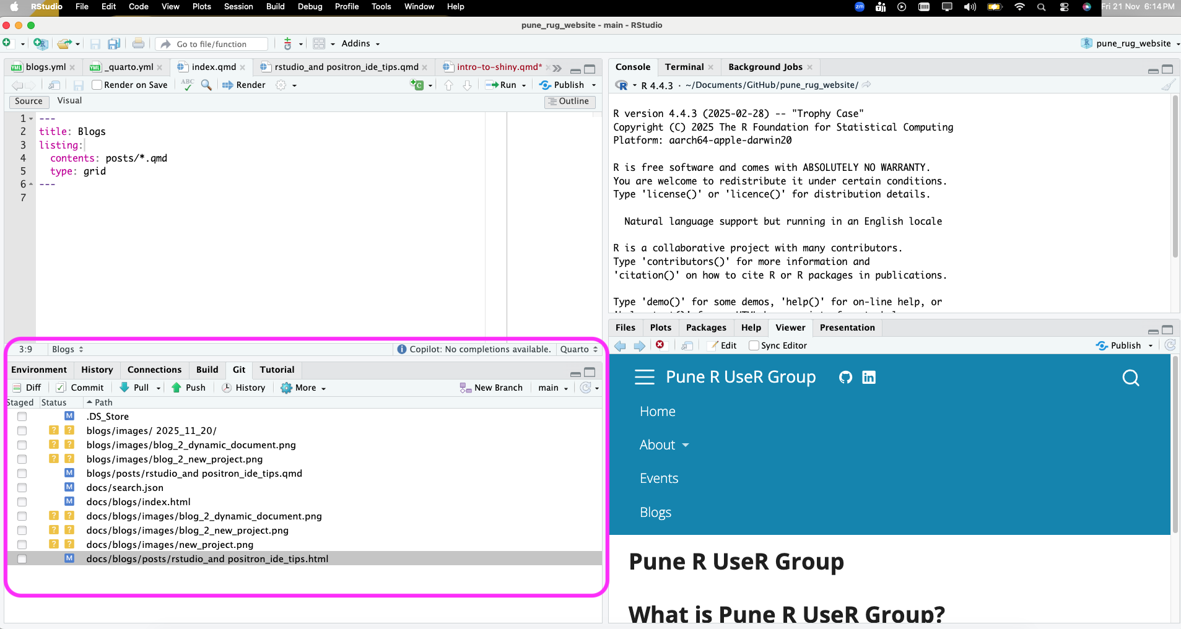Open the Git History clock icon

point(227,388)
